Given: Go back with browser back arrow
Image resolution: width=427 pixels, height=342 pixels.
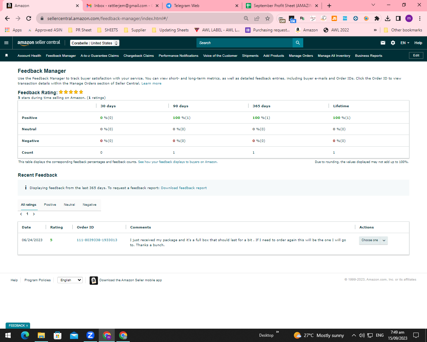Looking at the screenshot, I should click(7, 18).
